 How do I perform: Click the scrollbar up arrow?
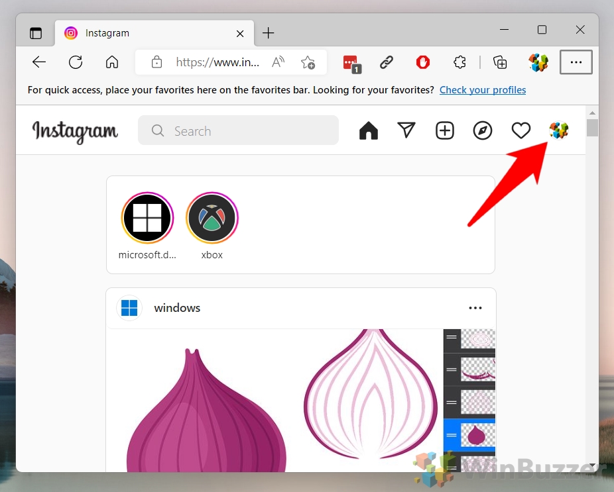point(592,113)
